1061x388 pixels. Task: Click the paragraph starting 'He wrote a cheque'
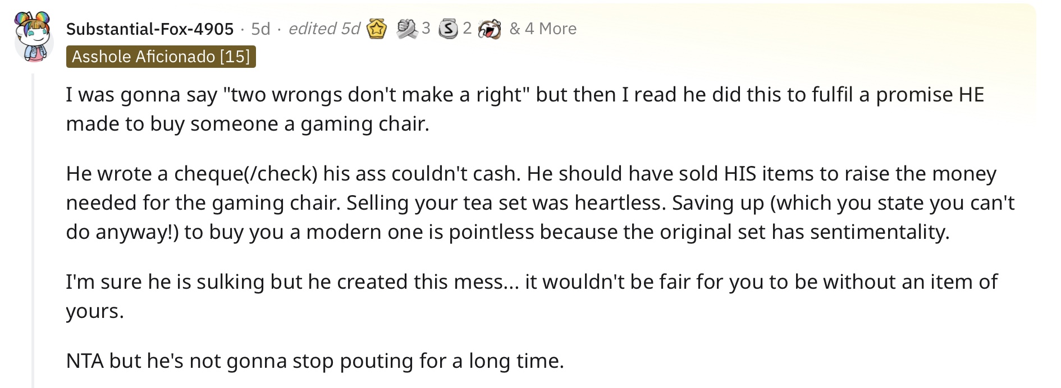540,202
